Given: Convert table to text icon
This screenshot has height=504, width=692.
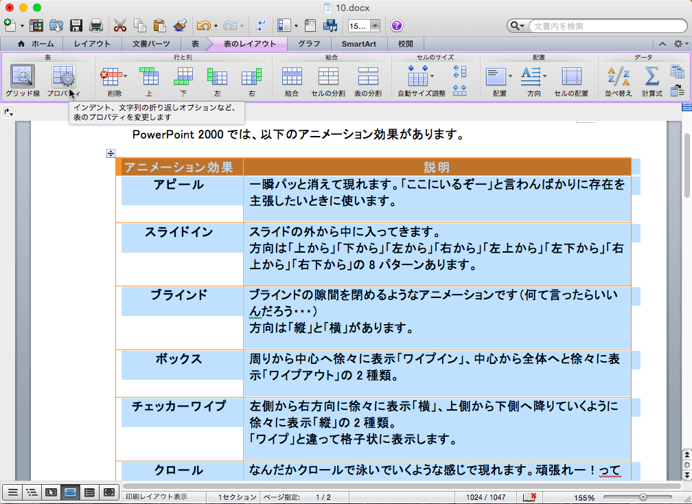Looking at the screenshot, I should coord(677,90).
